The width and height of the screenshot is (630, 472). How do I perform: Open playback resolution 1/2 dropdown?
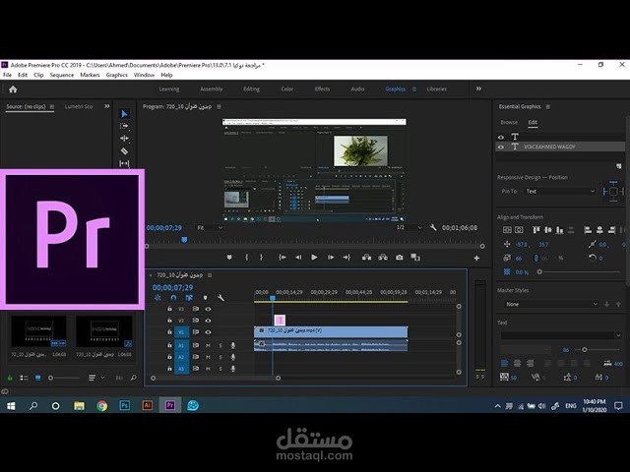(409, 227)
